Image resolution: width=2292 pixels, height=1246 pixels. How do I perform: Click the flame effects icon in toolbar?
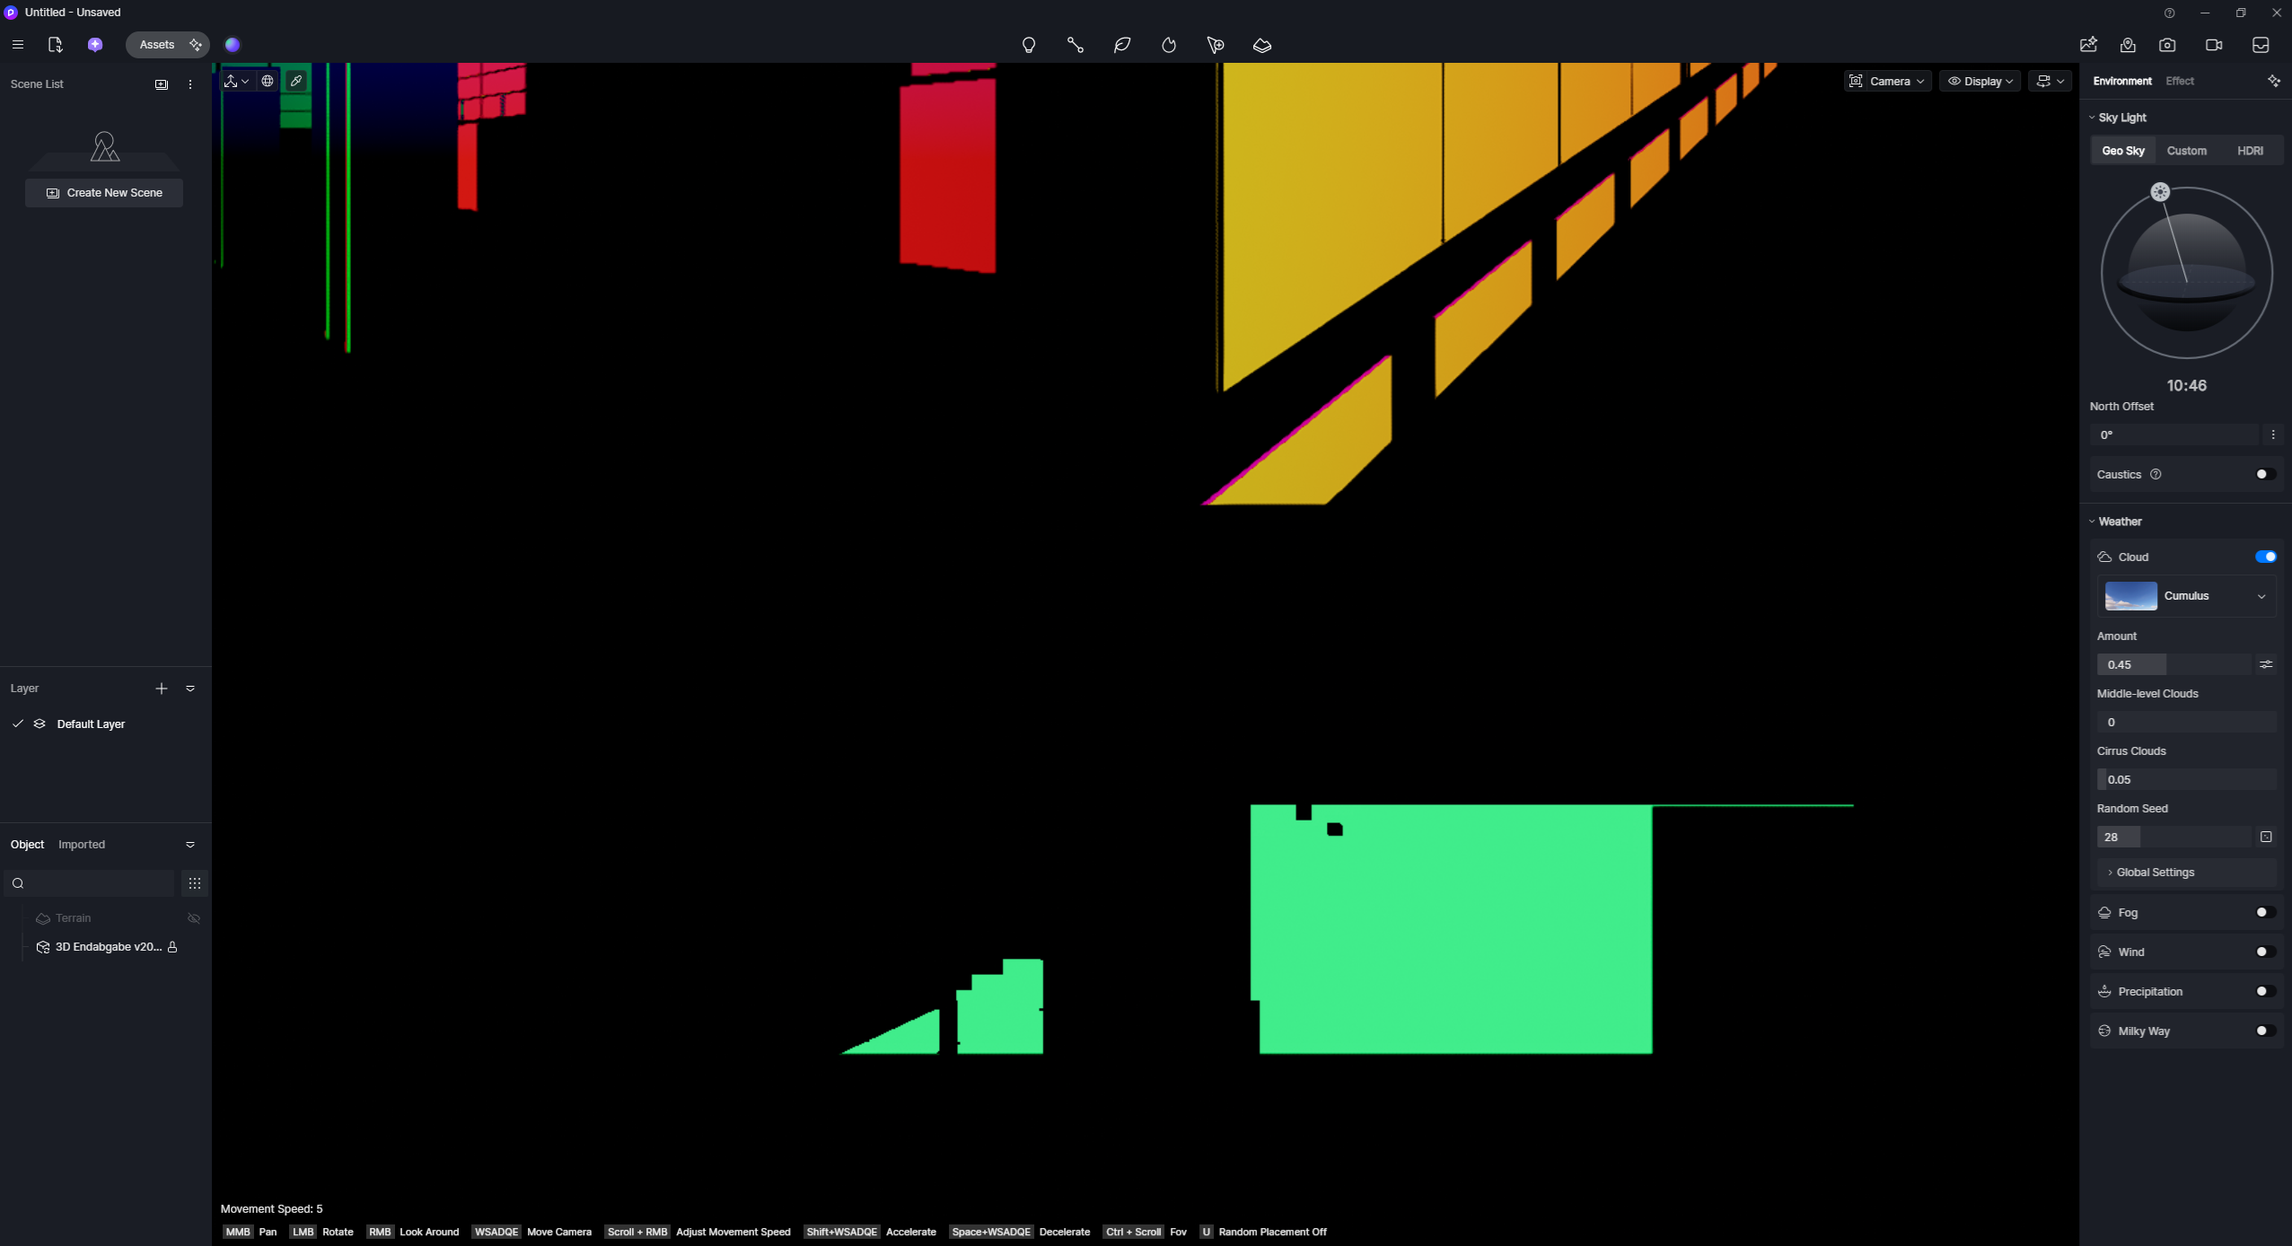(x=1169, y=45)
